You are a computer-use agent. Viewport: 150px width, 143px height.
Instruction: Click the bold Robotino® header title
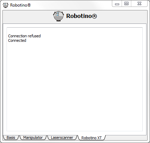[81, 16]
